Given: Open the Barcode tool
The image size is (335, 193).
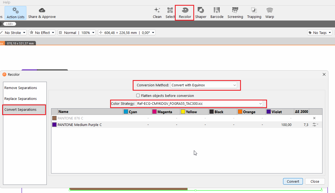Looking at the screenshot, I should [217, 12].
